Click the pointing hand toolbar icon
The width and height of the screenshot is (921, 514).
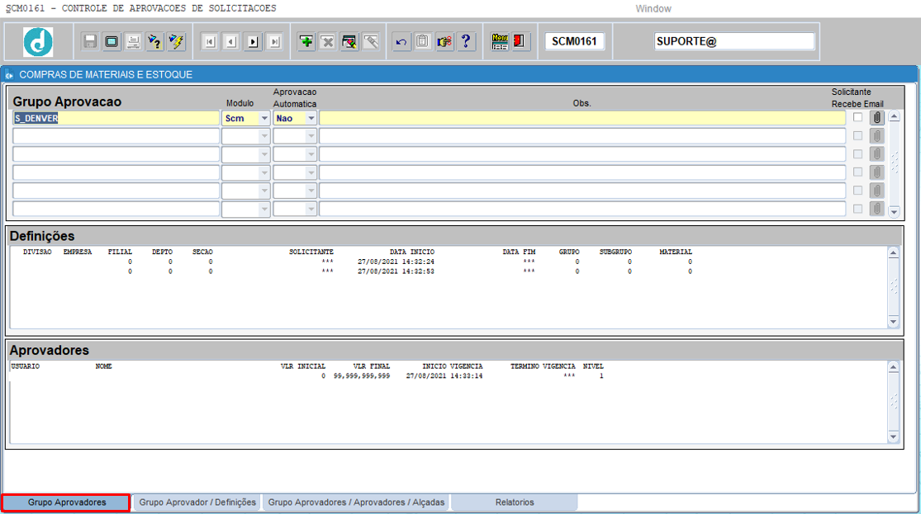(x=444, y=41)
